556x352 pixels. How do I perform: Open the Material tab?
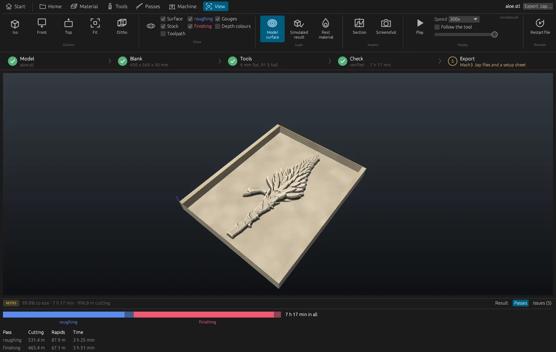pyautogui.click(x=85, y=6)
